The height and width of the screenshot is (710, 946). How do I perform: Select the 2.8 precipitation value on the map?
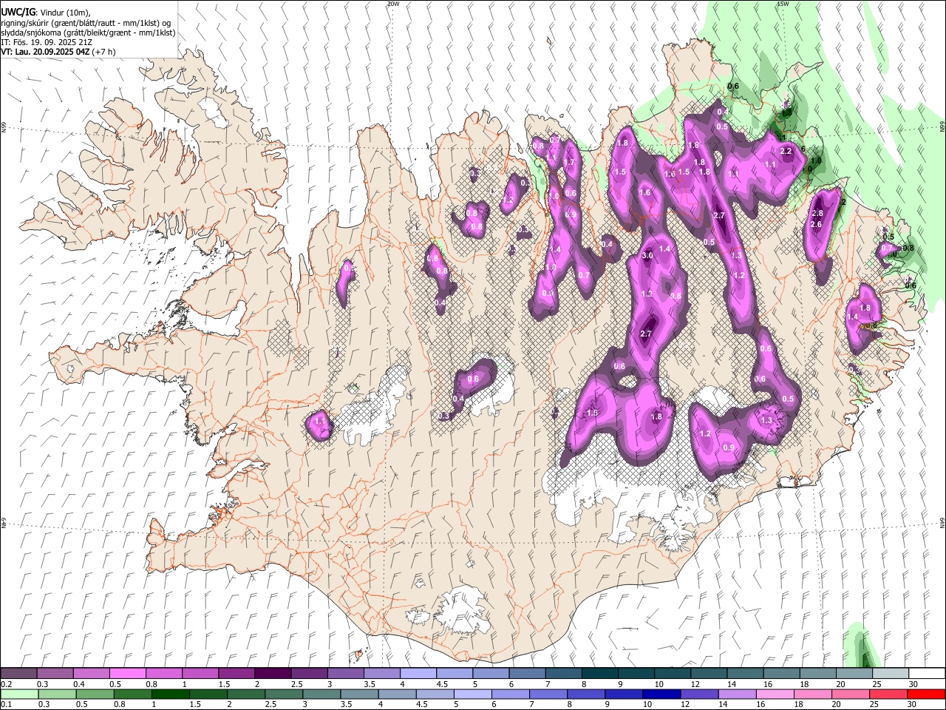(817, 213)
